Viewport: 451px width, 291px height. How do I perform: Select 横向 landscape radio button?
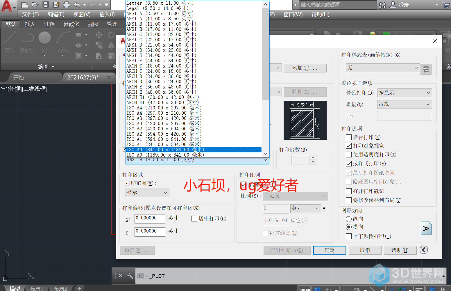[x=349, y=227]
